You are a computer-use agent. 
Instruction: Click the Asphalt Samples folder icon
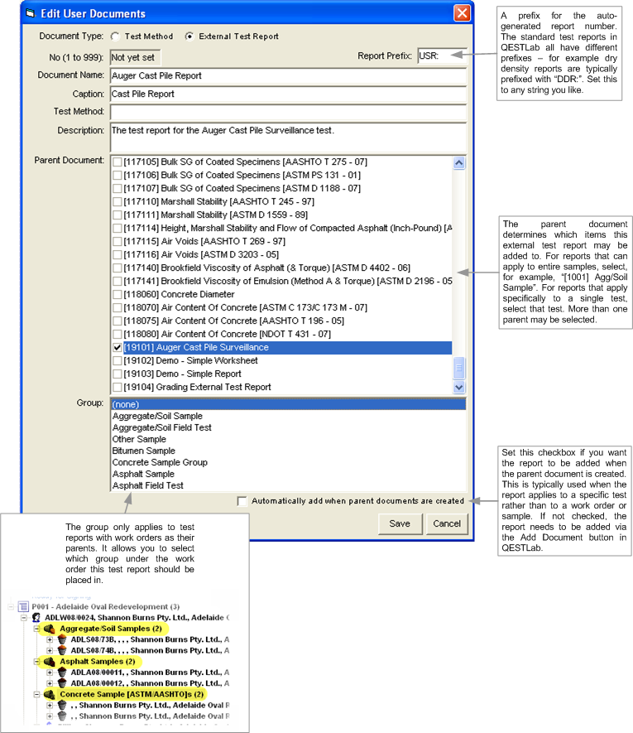click(50, 662)
